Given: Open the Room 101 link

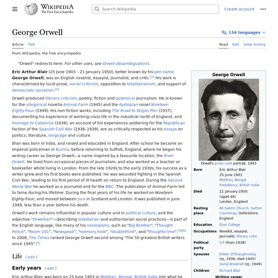Looking at the screenshot, I should 39,232.
